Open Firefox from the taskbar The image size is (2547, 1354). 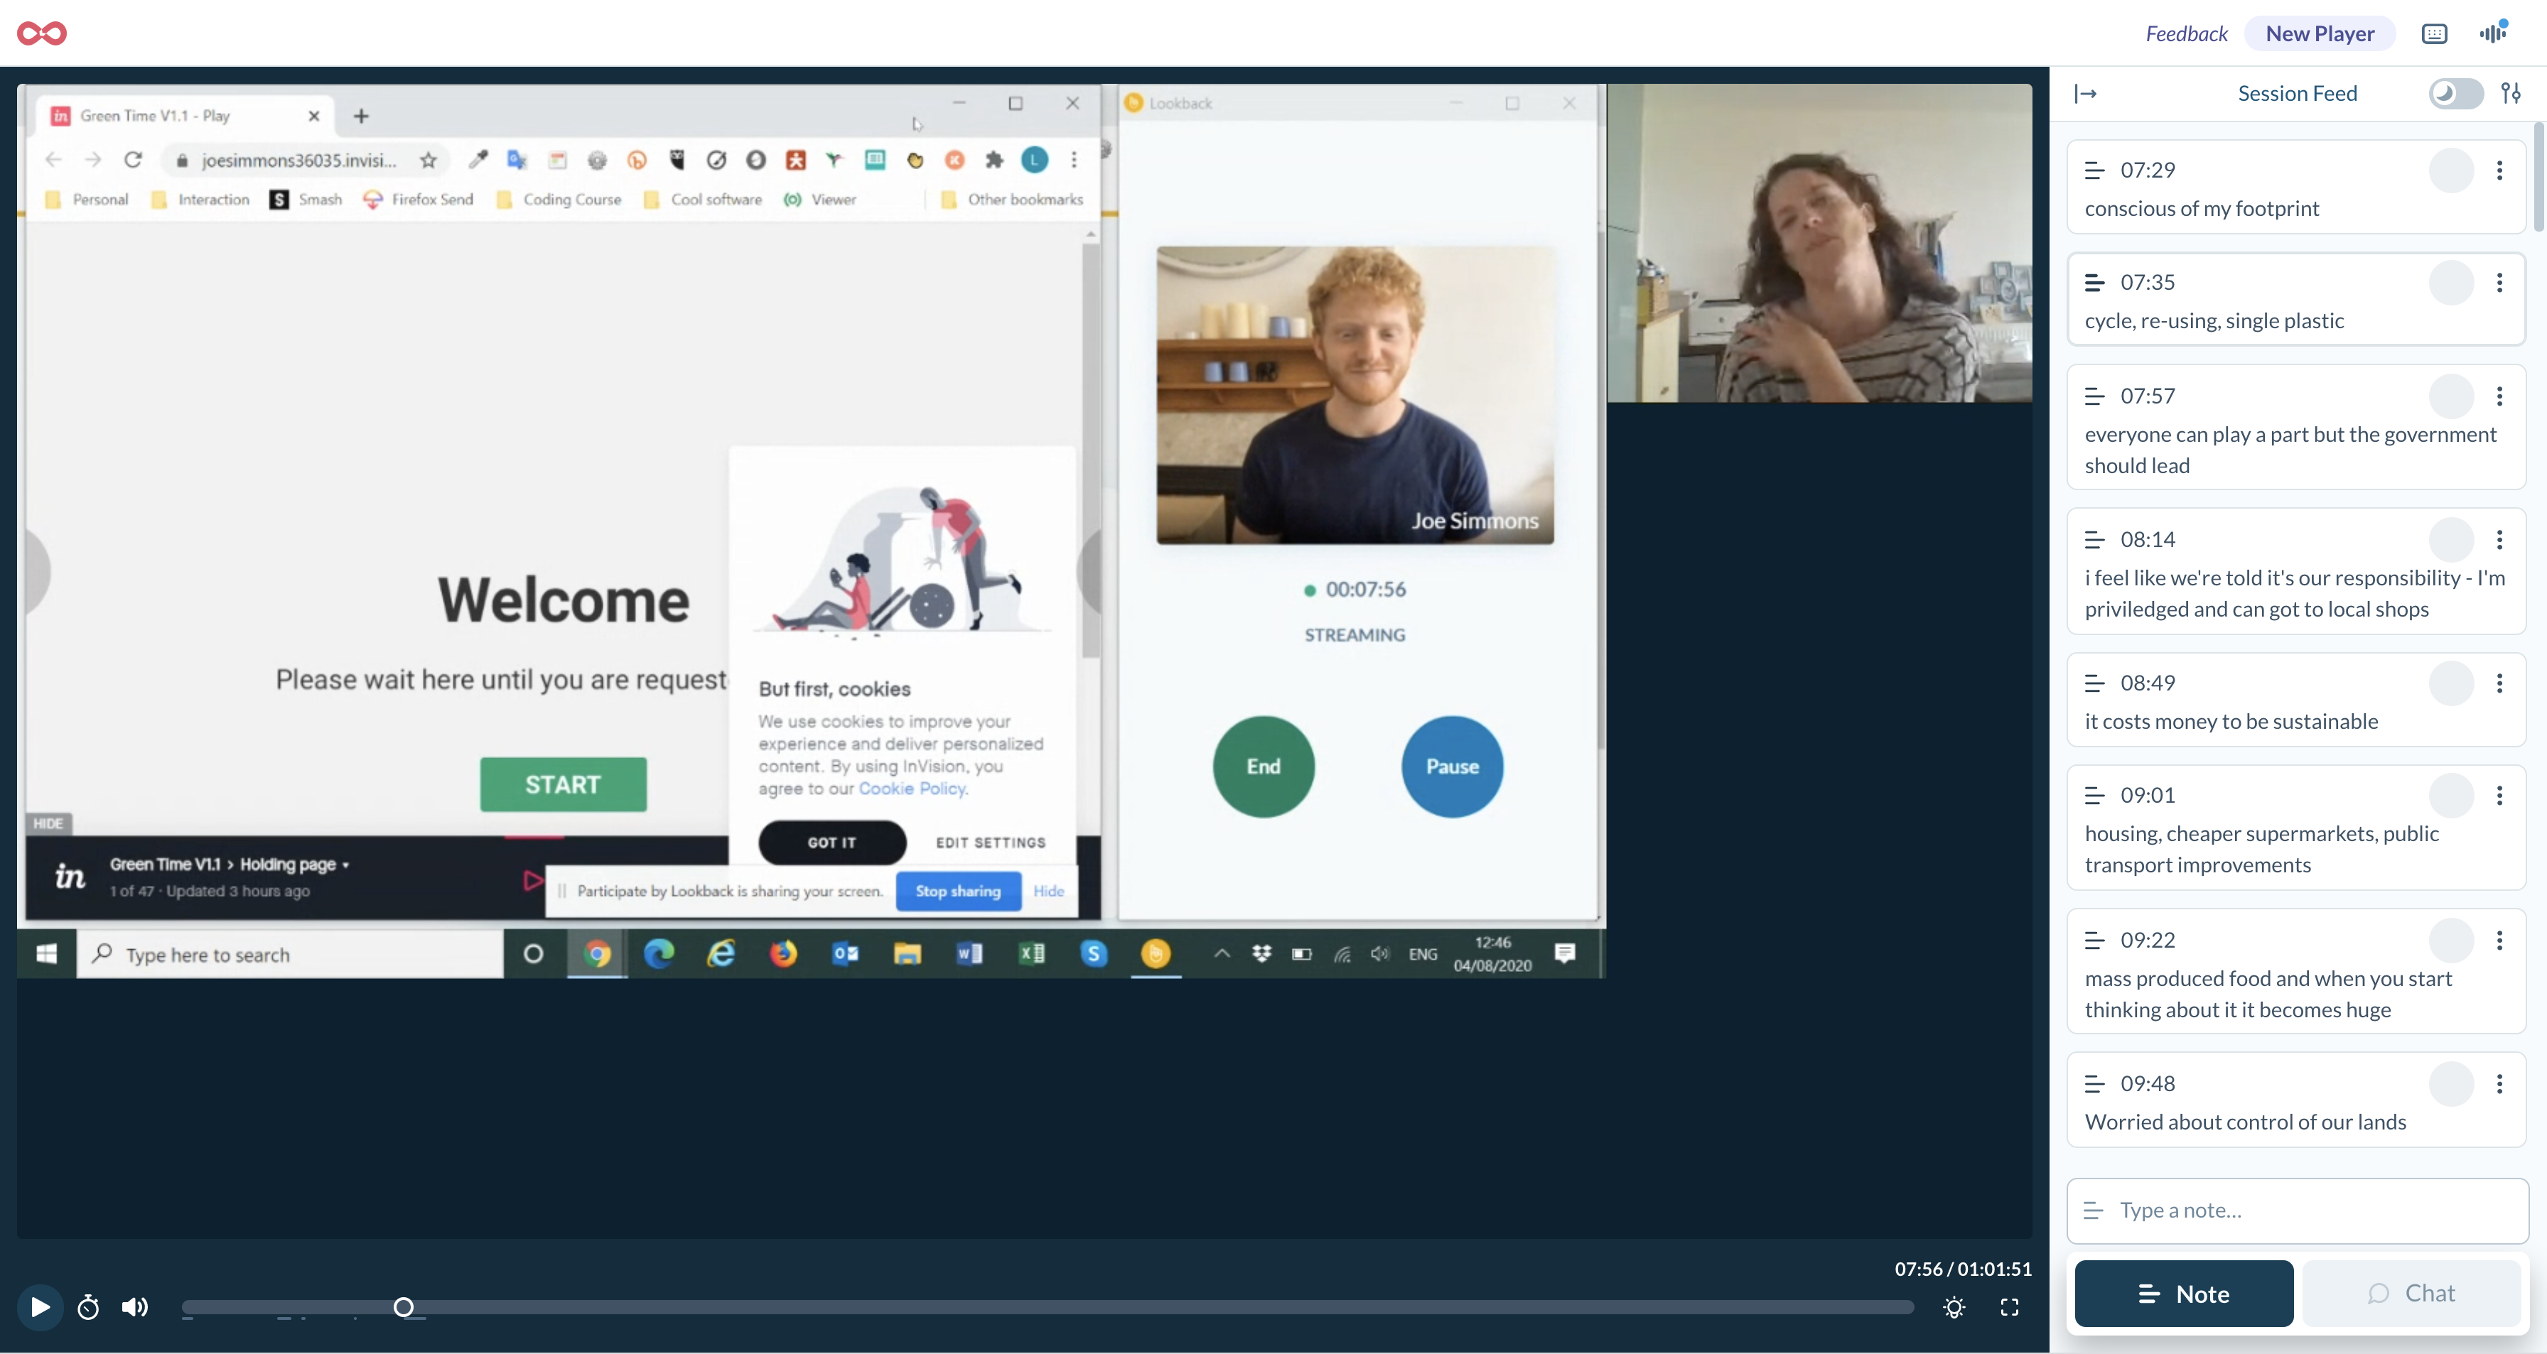[x=783, y=954]
